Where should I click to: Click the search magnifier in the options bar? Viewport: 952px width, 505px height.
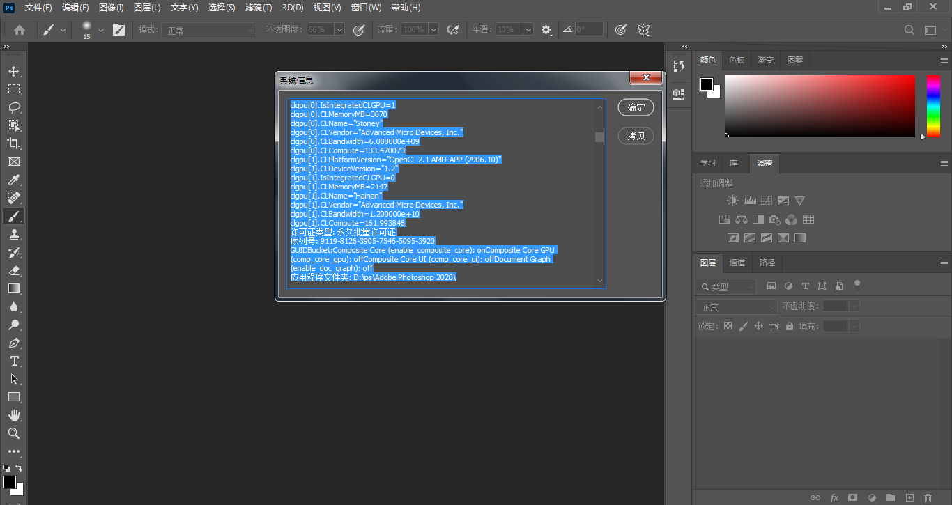point(909,30)
